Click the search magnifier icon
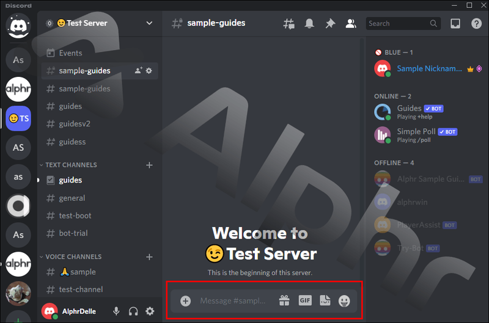 (x=433, y=23)
